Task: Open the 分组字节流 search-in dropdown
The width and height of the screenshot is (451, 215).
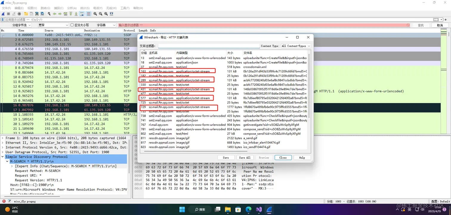Action: [x=22, y=25]
